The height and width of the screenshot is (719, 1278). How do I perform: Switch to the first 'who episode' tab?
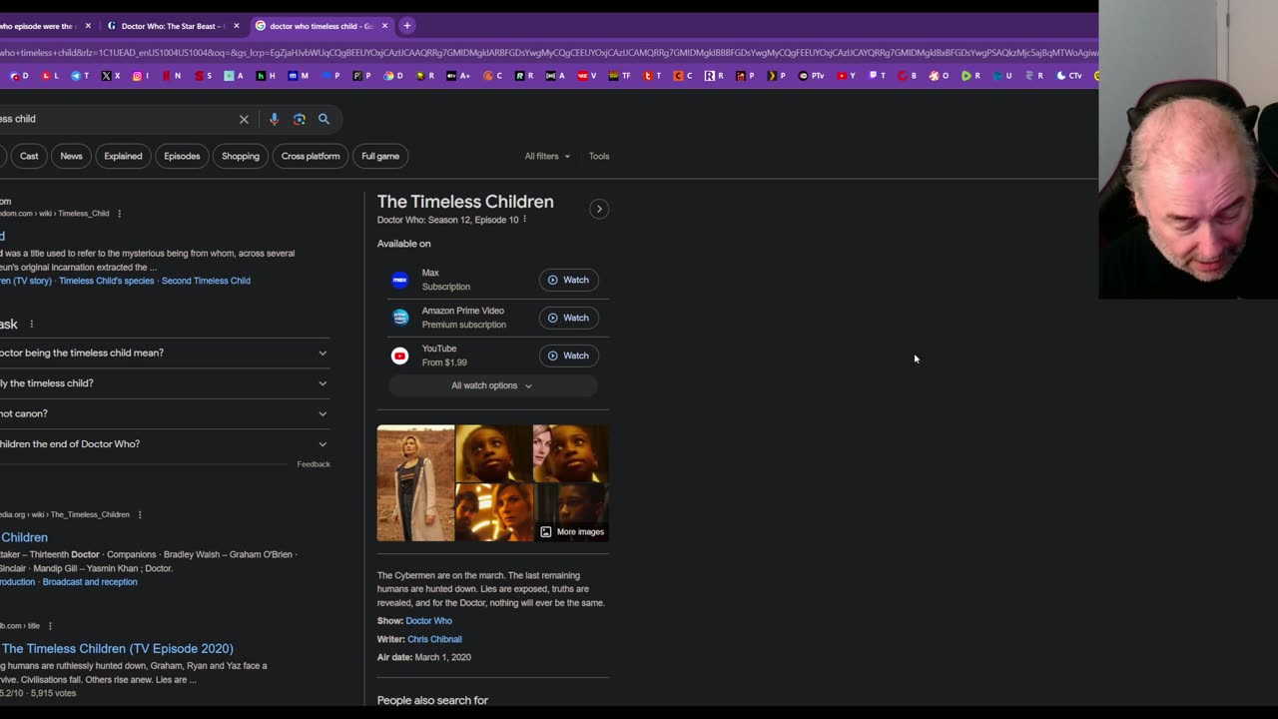(x=40, y=26)
